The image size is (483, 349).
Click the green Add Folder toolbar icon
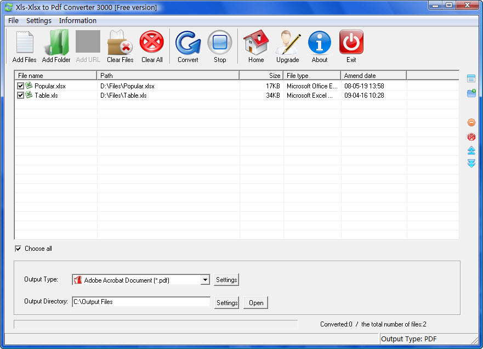(56, 42)
